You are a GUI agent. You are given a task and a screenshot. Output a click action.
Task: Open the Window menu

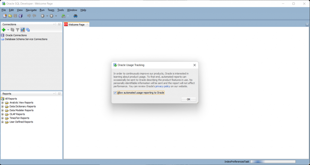pyautogui.click(x=72, y=10)
